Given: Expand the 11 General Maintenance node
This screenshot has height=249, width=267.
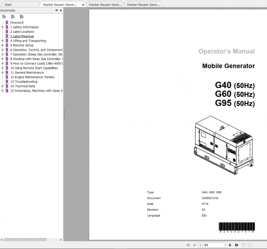Looking at the screenshot, I should 2,72.
